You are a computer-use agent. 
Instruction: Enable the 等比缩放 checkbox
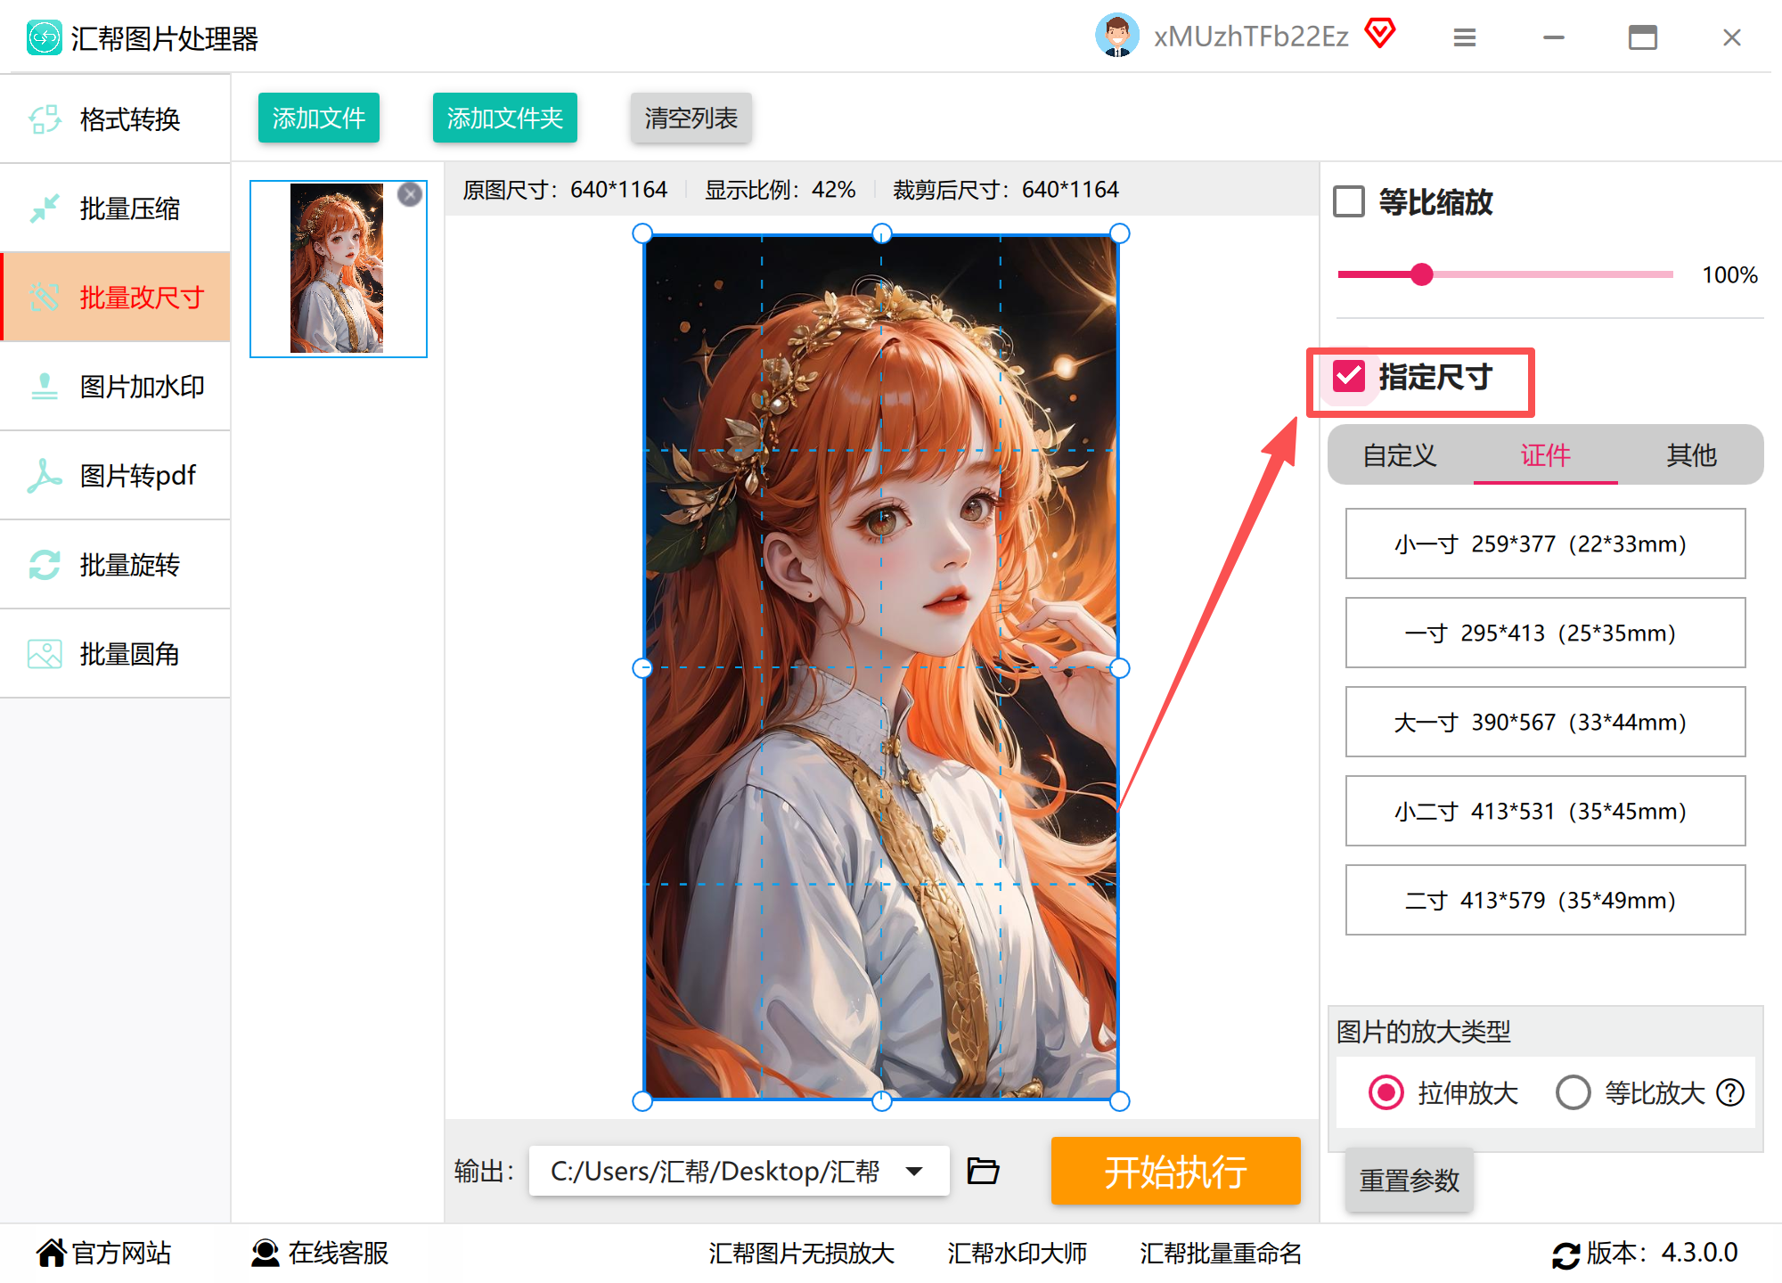[1349, 201]
